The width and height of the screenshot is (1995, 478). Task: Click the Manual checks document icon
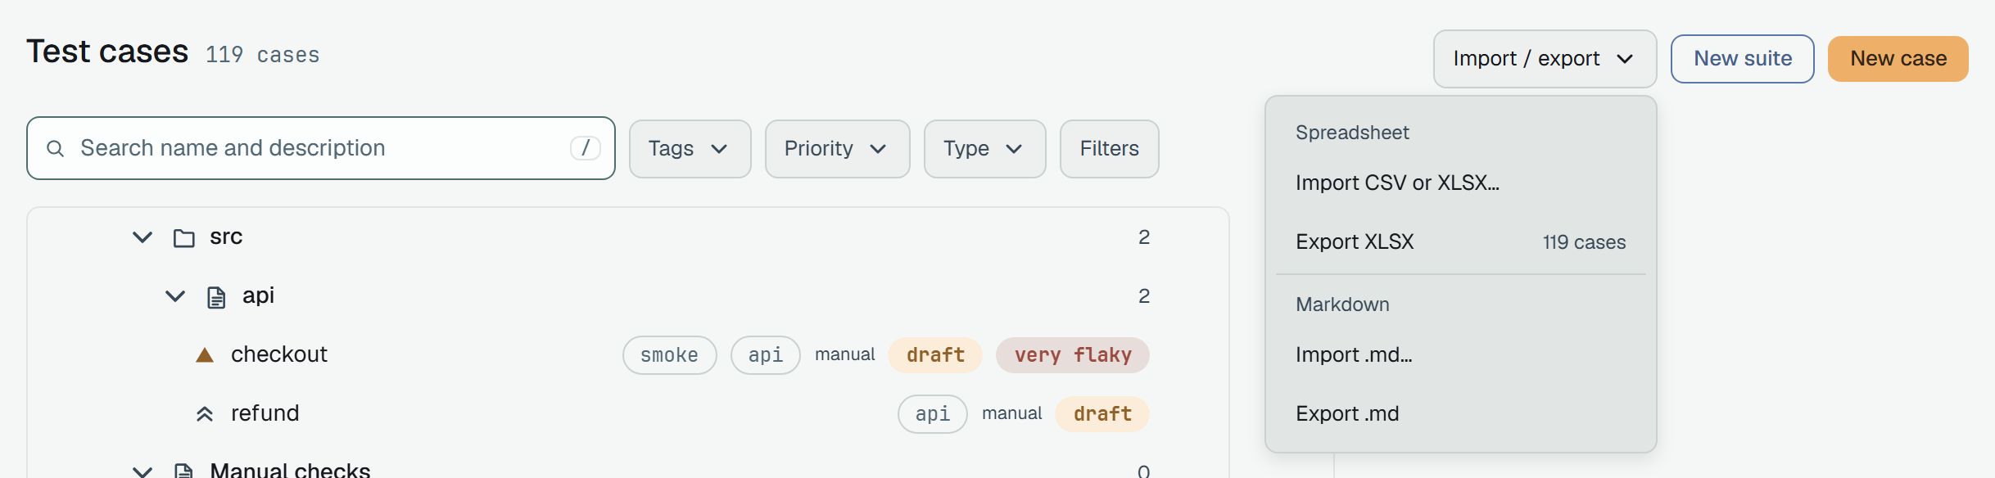(184, 471)
